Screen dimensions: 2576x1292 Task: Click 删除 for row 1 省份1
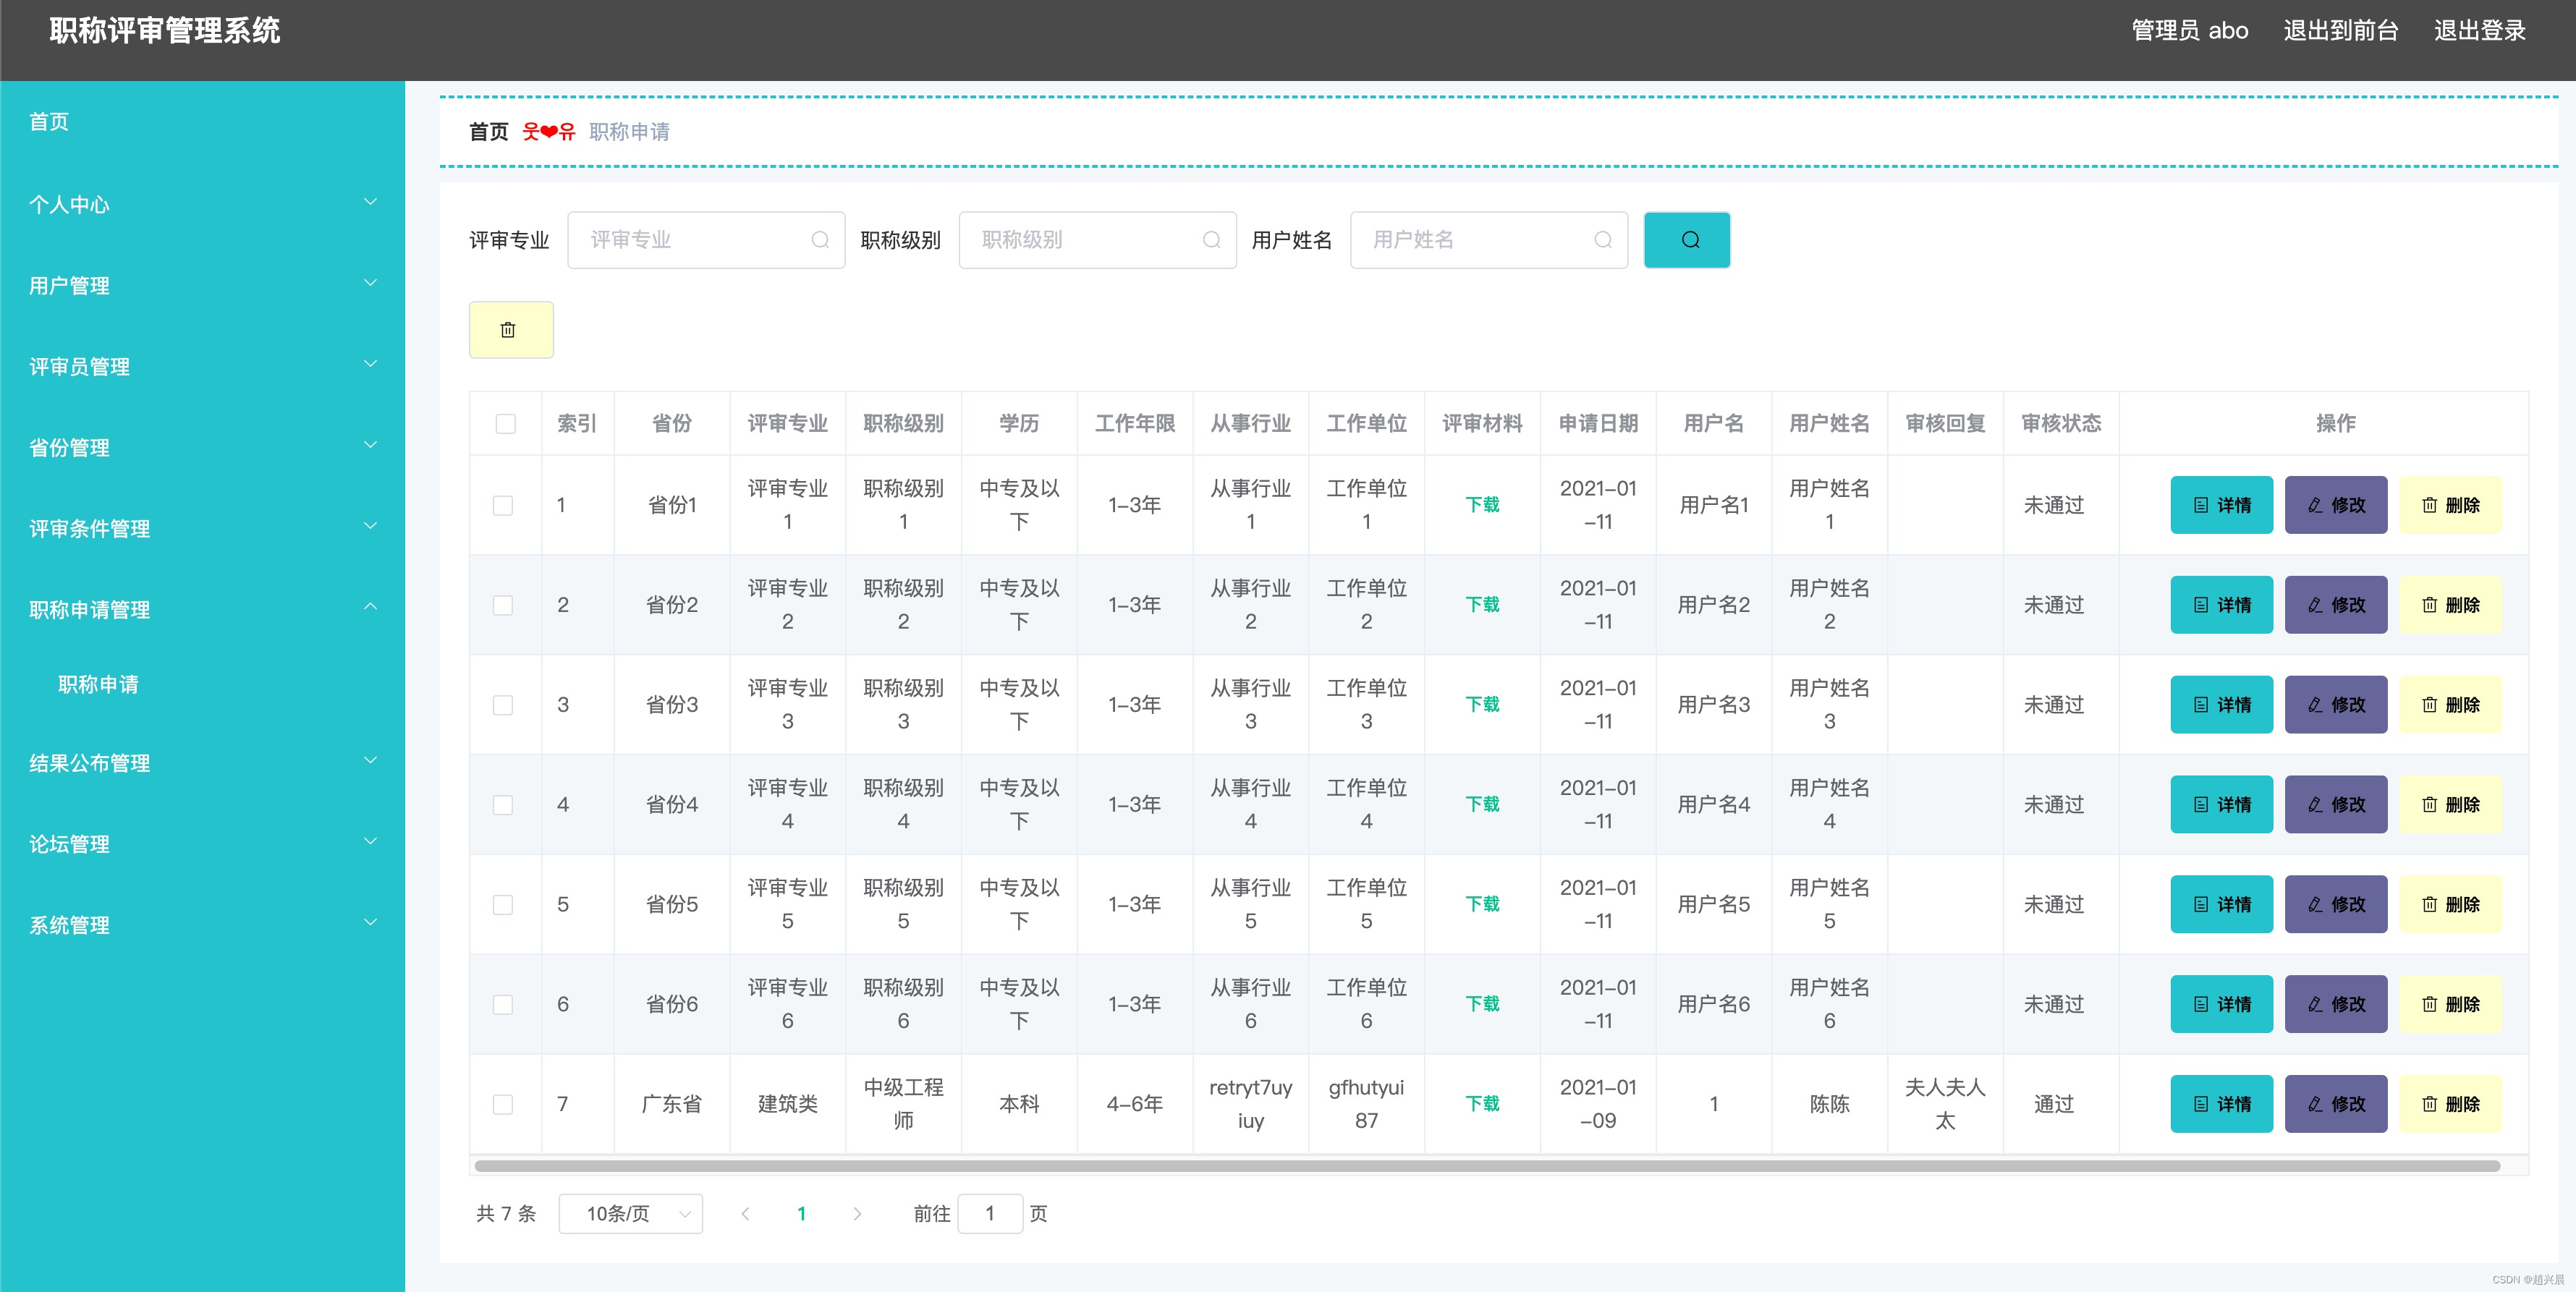(x=2450, y=505)
